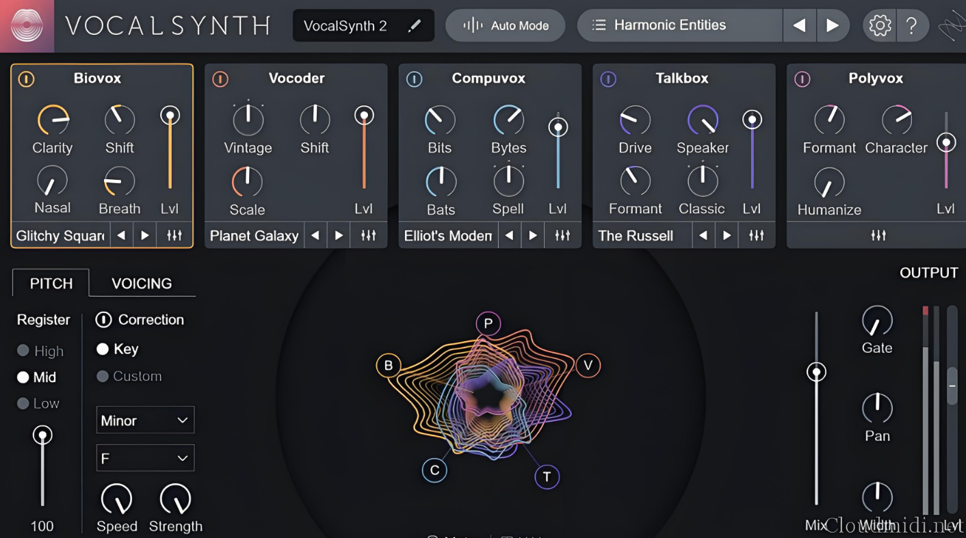
Task: Click the Biovox Breath knob
Action: [x=119, y=181]
